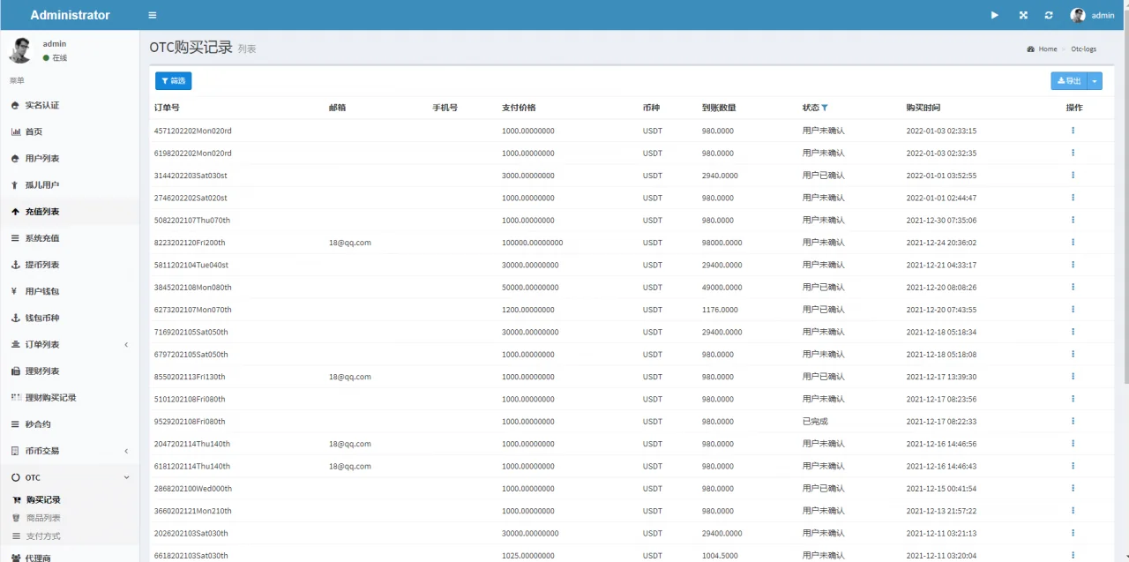Expand the 币币交易 sidebar menu
Image resolution: width=1129 pixels, height=562 pixels.
click(x=125, y=451)
